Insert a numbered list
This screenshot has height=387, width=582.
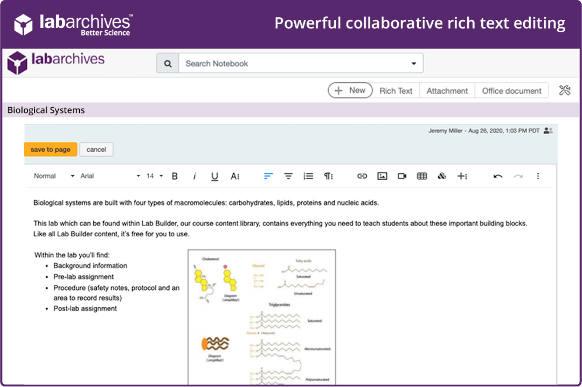tap(308, 176)
